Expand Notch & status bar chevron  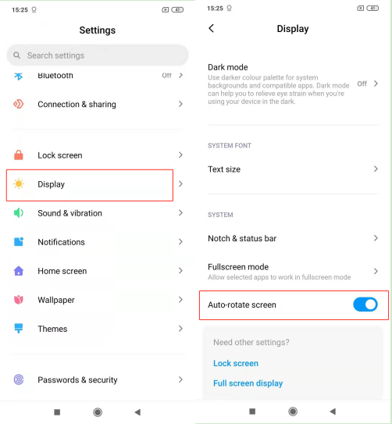(x=376, y=238)
